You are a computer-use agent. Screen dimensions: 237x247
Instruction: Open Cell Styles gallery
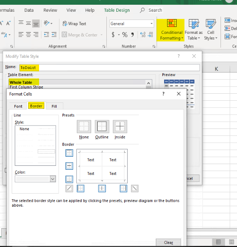point(211,30)
